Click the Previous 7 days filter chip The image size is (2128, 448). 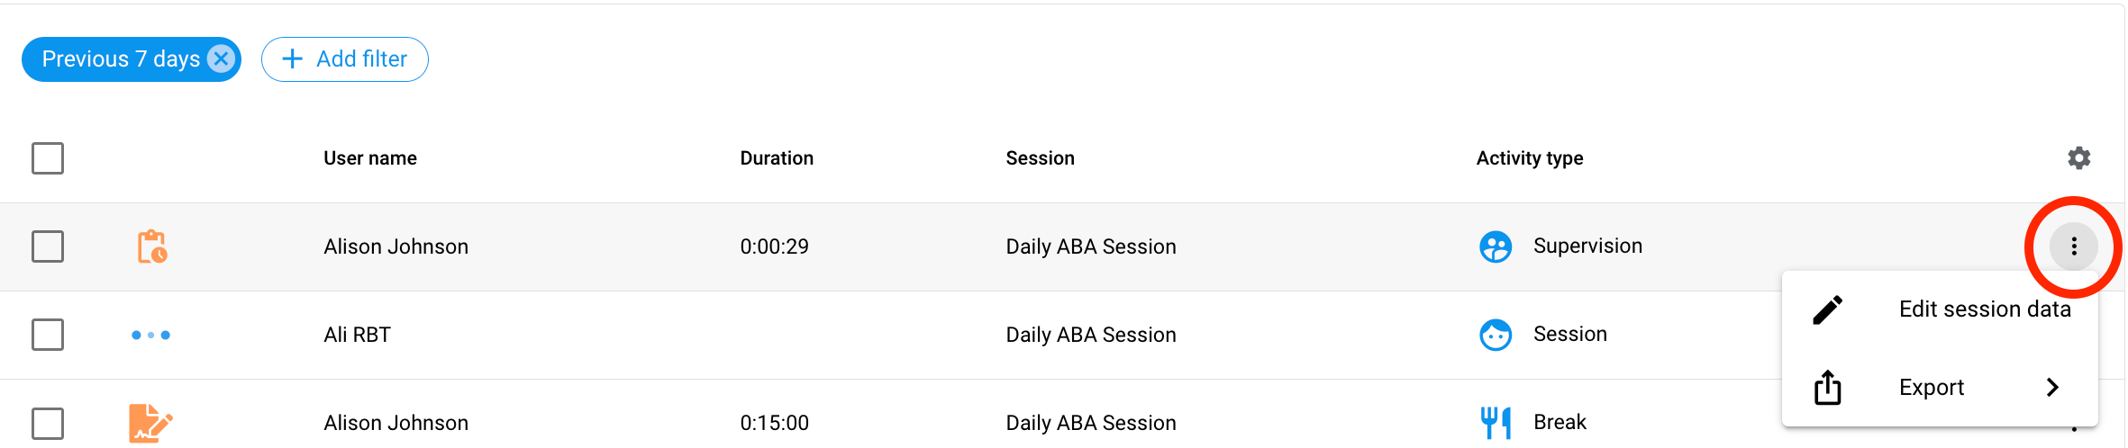coord(120,59)
